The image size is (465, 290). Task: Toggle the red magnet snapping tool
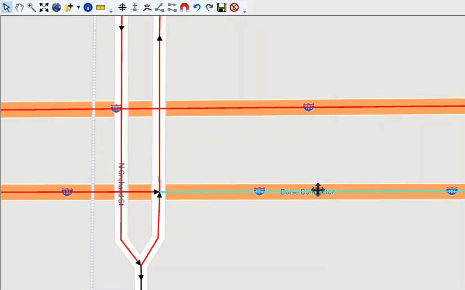(x=185, y=7)
